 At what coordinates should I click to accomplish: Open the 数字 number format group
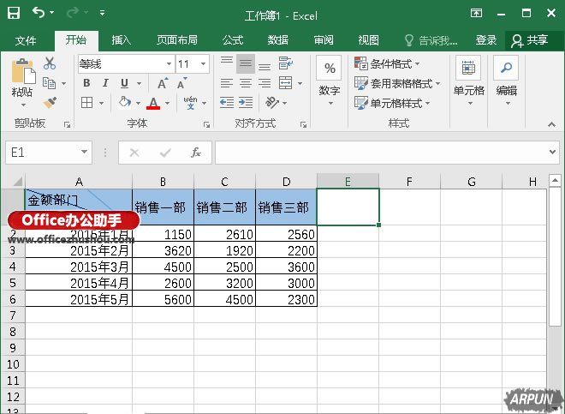point(329,81)
